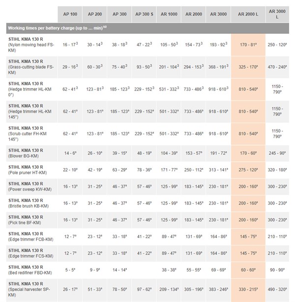Click the AP 300 S column header
This screenshot has height=302, width=295.
point(145,14)
